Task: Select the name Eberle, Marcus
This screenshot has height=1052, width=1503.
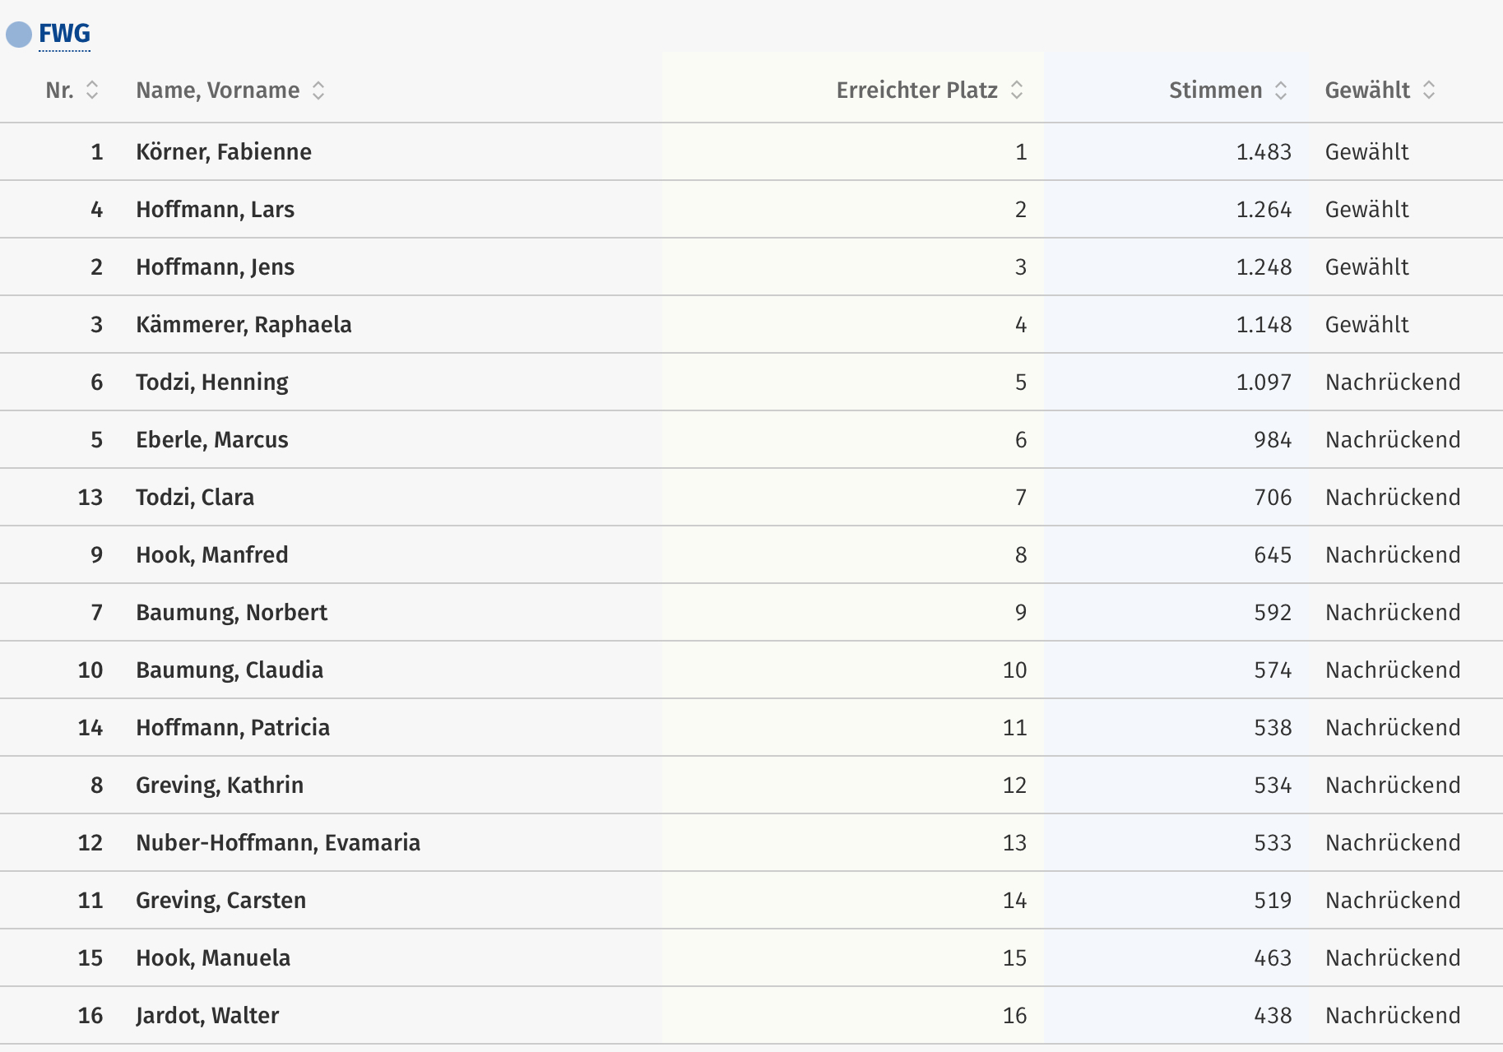Action: coord(212,440)
